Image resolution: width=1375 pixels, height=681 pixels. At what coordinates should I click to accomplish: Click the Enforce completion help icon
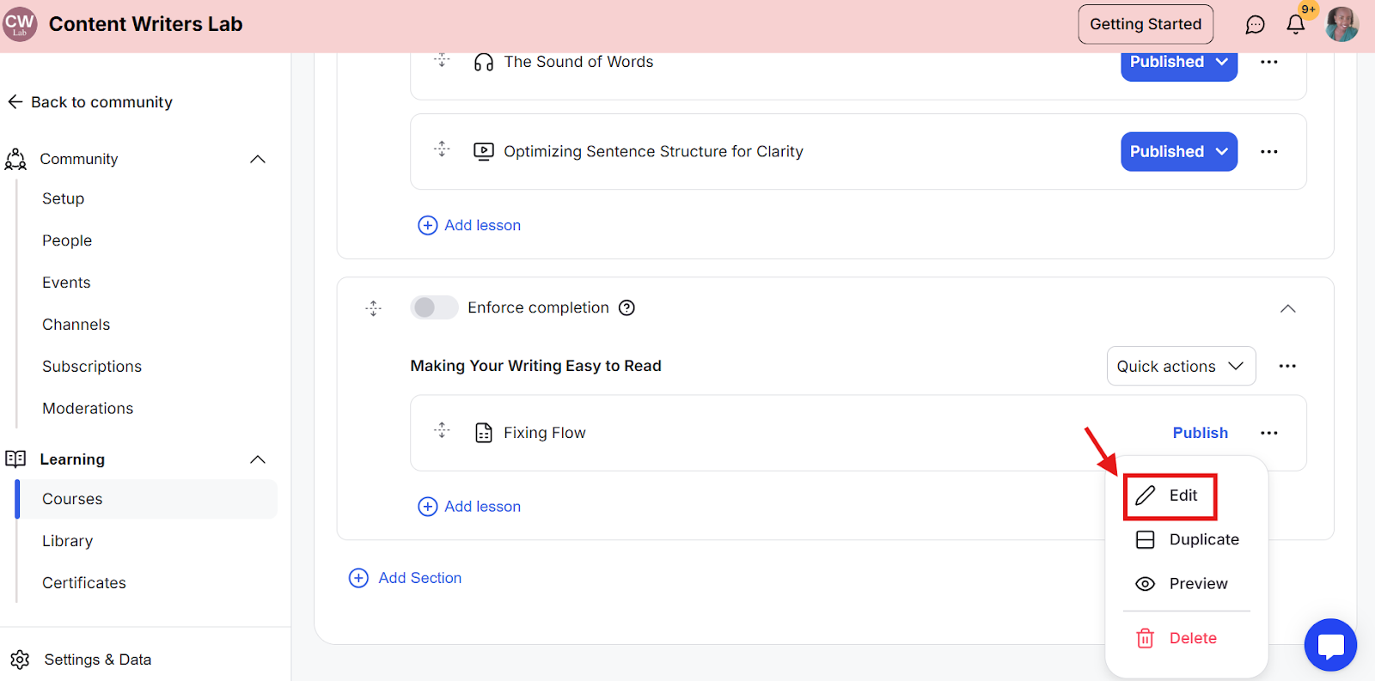coord(627,307)
